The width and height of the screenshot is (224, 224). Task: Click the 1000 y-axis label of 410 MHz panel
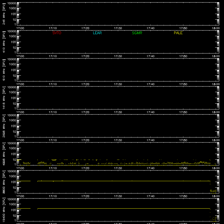(13, 36)
